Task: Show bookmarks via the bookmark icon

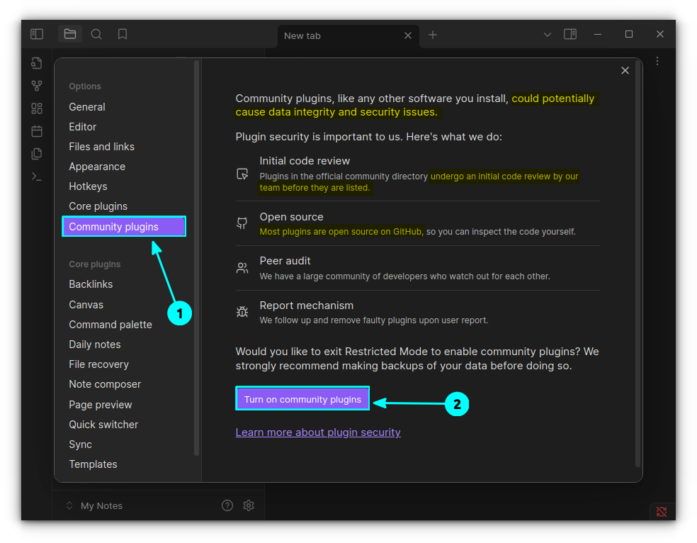Action: click(x=123, y=34)
